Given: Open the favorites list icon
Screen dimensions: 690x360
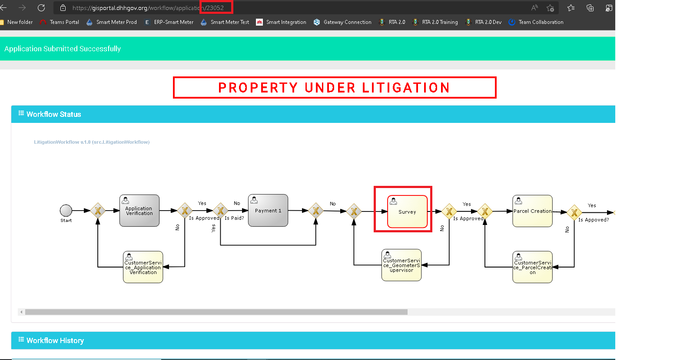Looking at the screenshot, I should tap(571, 8).
